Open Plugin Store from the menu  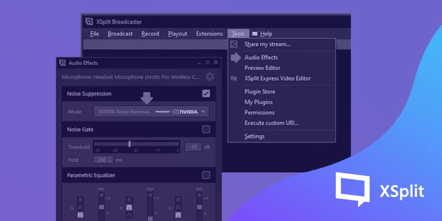(x=259, y=91)
